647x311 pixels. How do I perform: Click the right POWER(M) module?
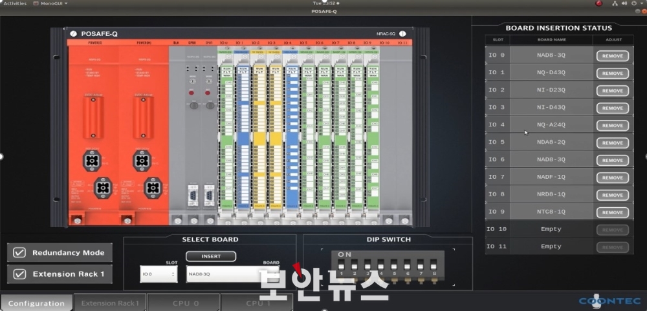coord(144,135)
